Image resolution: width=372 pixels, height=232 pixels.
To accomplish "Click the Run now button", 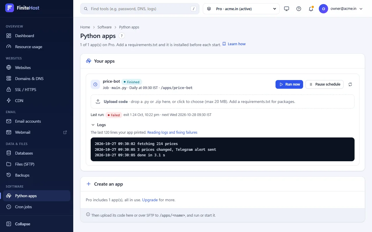I will pos(289,84).
